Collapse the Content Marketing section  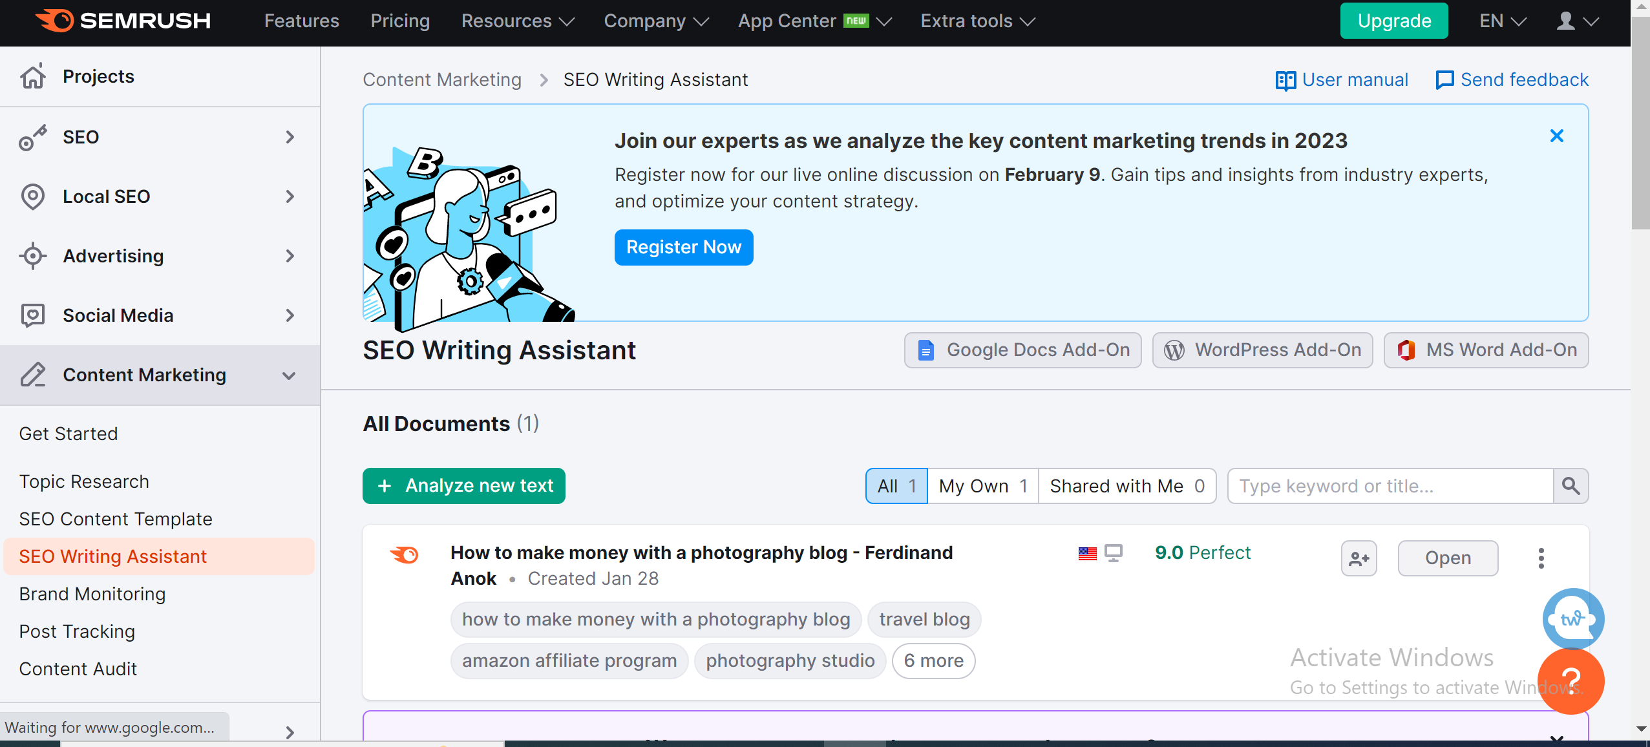point(289,375)
